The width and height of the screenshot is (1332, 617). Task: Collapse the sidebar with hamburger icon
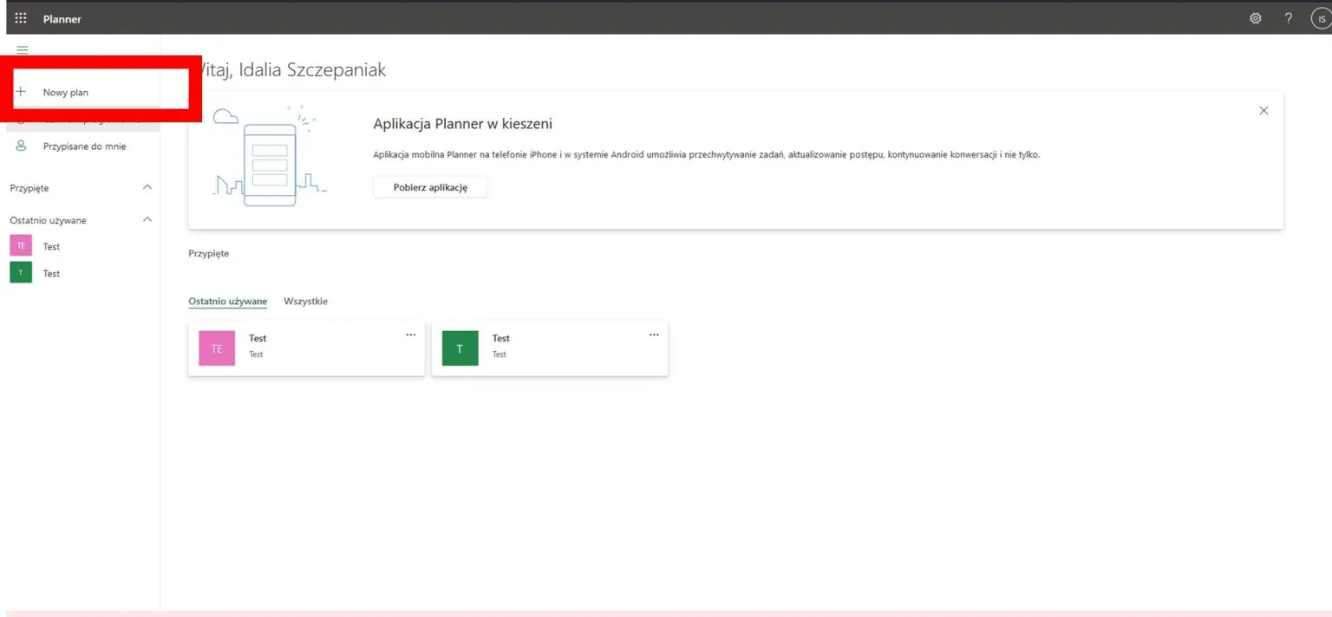(23, 50)
